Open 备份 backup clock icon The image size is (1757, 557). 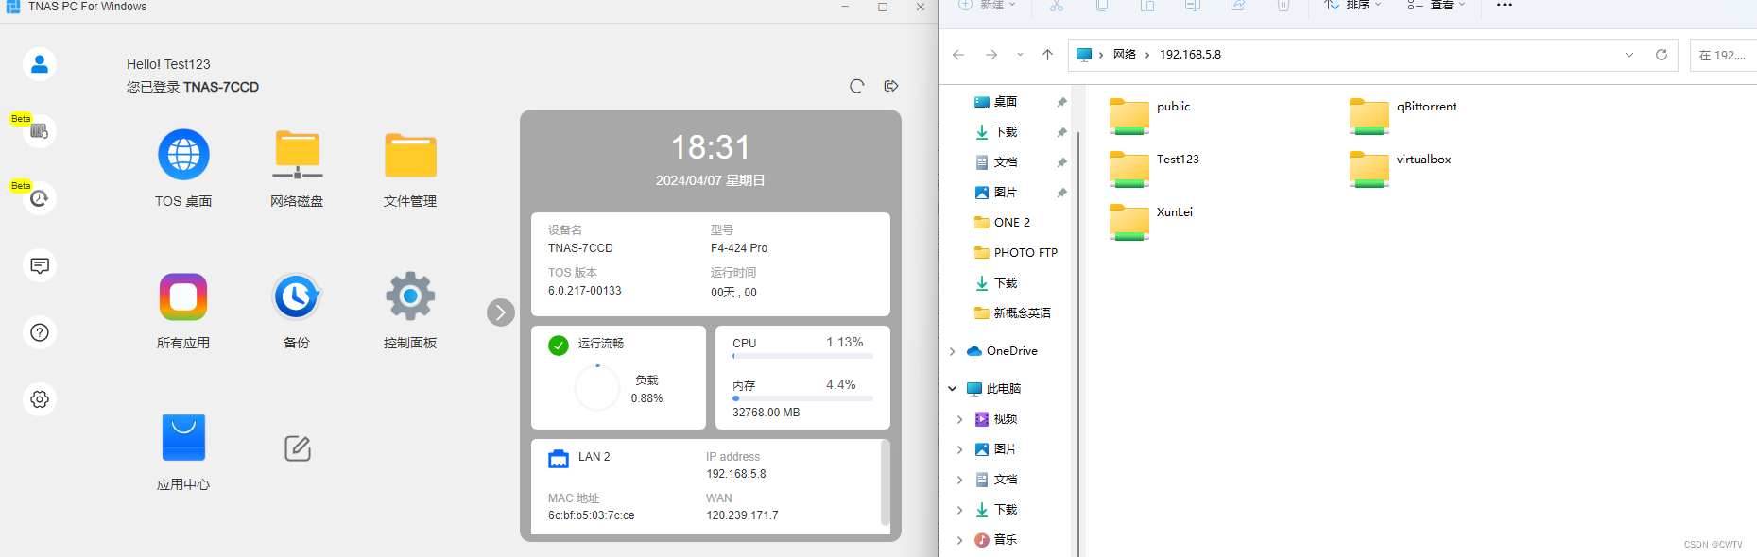click(297, 297)
